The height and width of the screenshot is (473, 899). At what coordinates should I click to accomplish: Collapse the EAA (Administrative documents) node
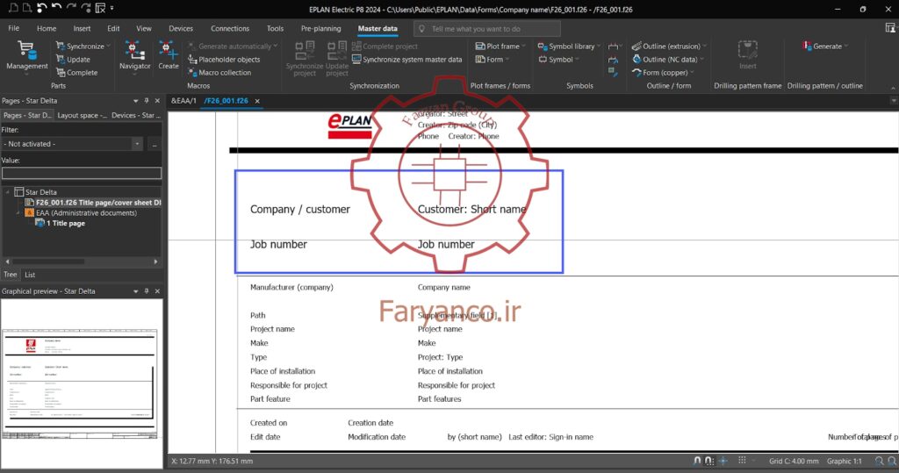tap(18, 212)
